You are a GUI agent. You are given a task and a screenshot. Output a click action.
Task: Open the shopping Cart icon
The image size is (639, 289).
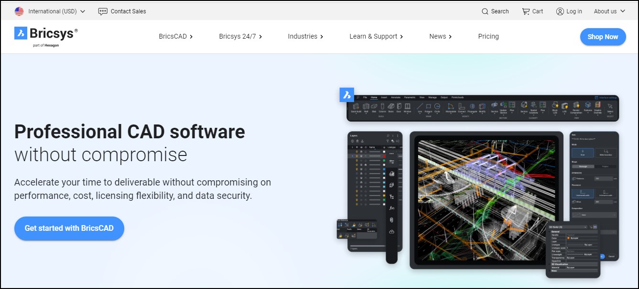(x=526, y=11)
